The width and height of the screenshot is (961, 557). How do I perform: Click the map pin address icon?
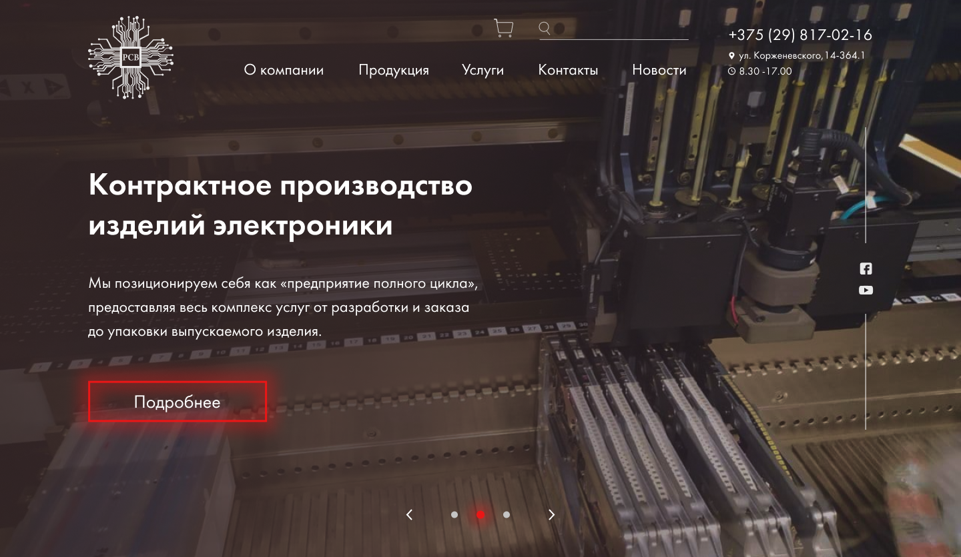click(731, 56)
